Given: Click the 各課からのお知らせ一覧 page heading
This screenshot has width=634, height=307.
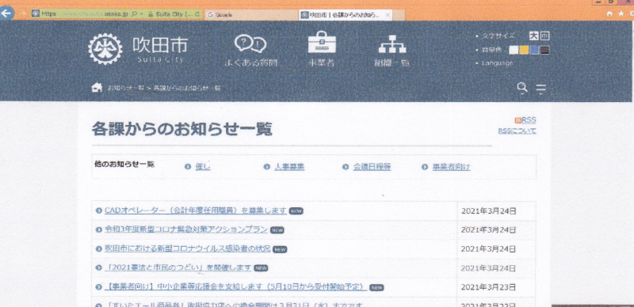Looking at the screenshot, I should coord(182,129).
